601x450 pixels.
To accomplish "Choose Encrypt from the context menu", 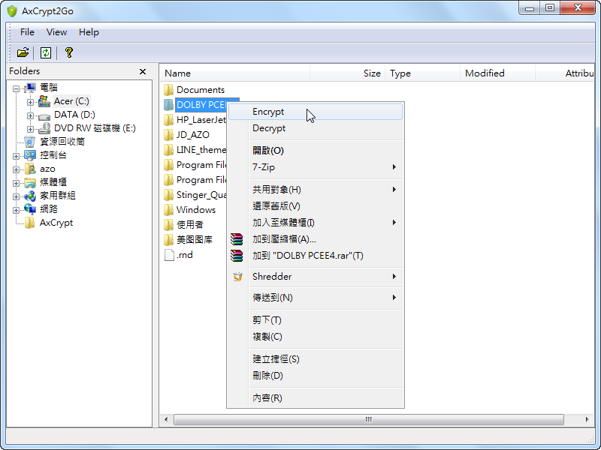I will tap(315, 112).
